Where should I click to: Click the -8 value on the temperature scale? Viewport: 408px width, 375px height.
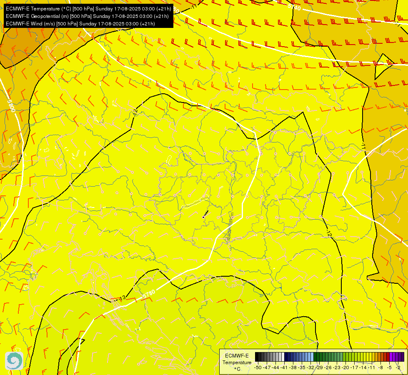pos(380,368)
